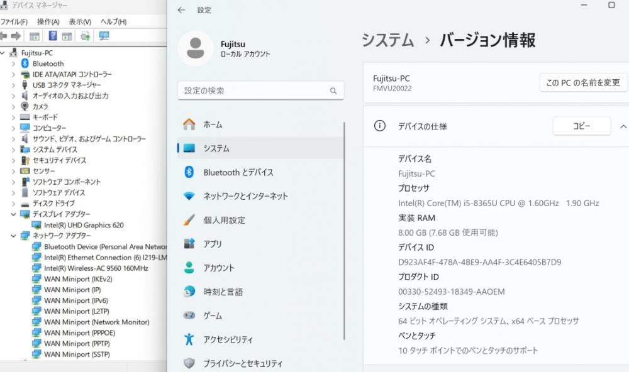Open 時刻と言語 settings page
This screenshot has height=372, width=629.
260,292
